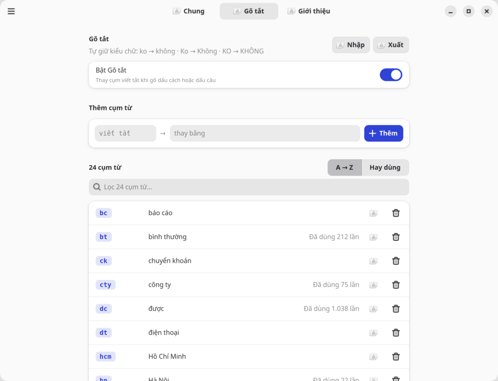Disable the Bật Gõ tắt switch
The height and width of the screenshot is (381, 498).
(391, 75)
